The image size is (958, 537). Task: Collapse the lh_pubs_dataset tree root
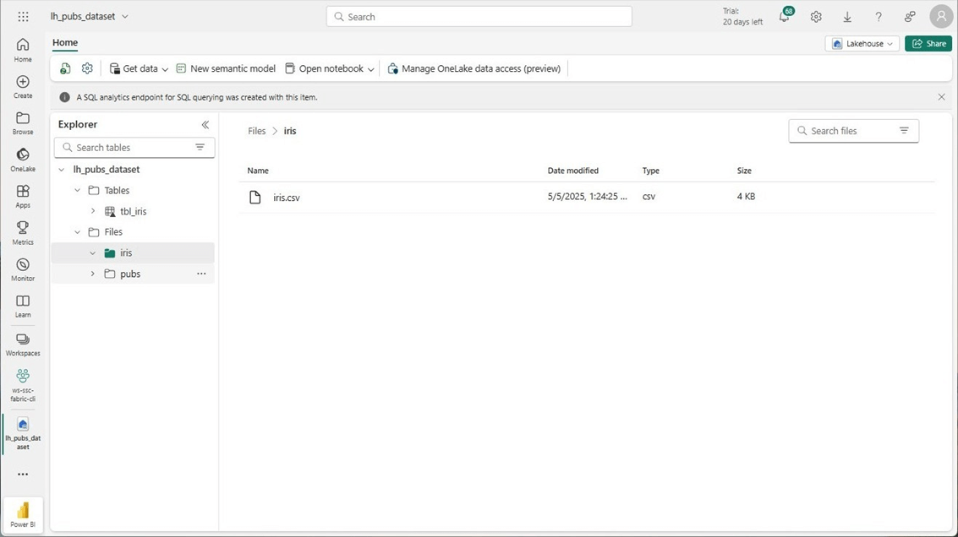tap(61, 170)
